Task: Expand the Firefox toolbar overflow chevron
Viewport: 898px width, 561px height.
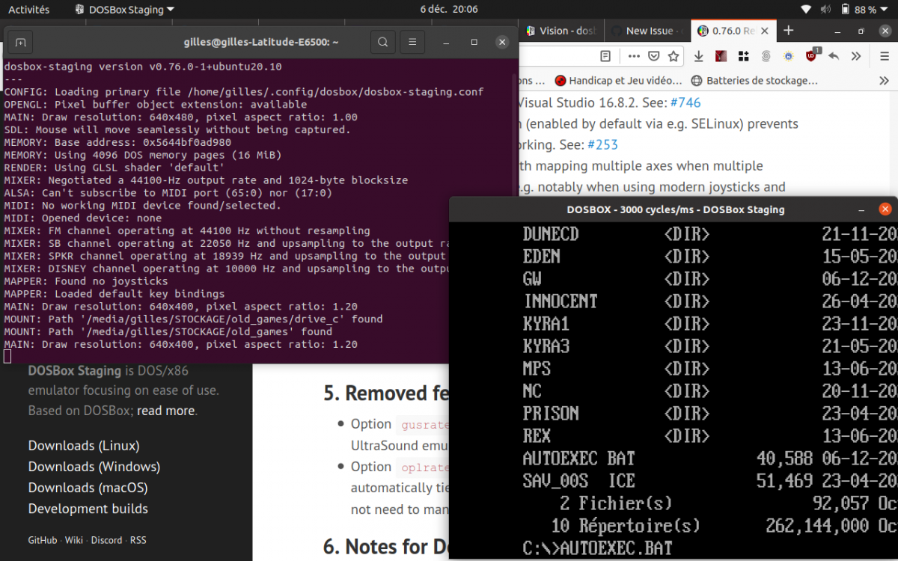Action: [856, 56]
